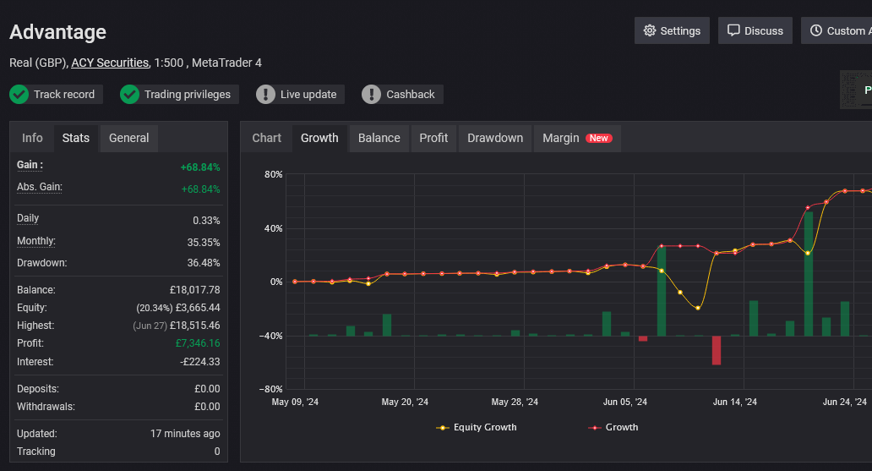Click the Discuss speech bubble icon
This screenshot has height=471, width=872.
coord(733,30)
